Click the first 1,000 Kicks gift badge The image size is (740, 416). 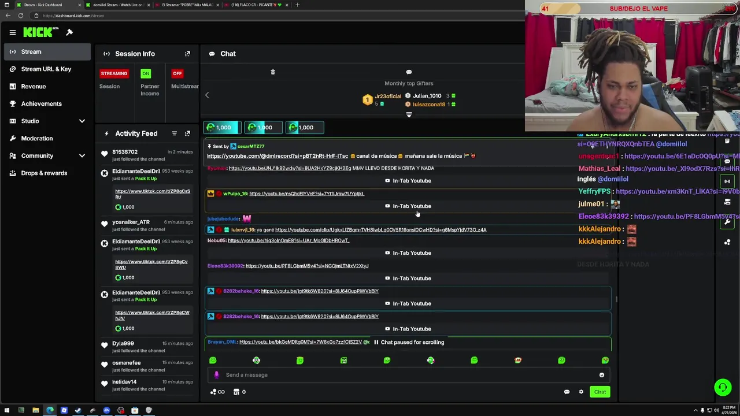tap(223, 128)
